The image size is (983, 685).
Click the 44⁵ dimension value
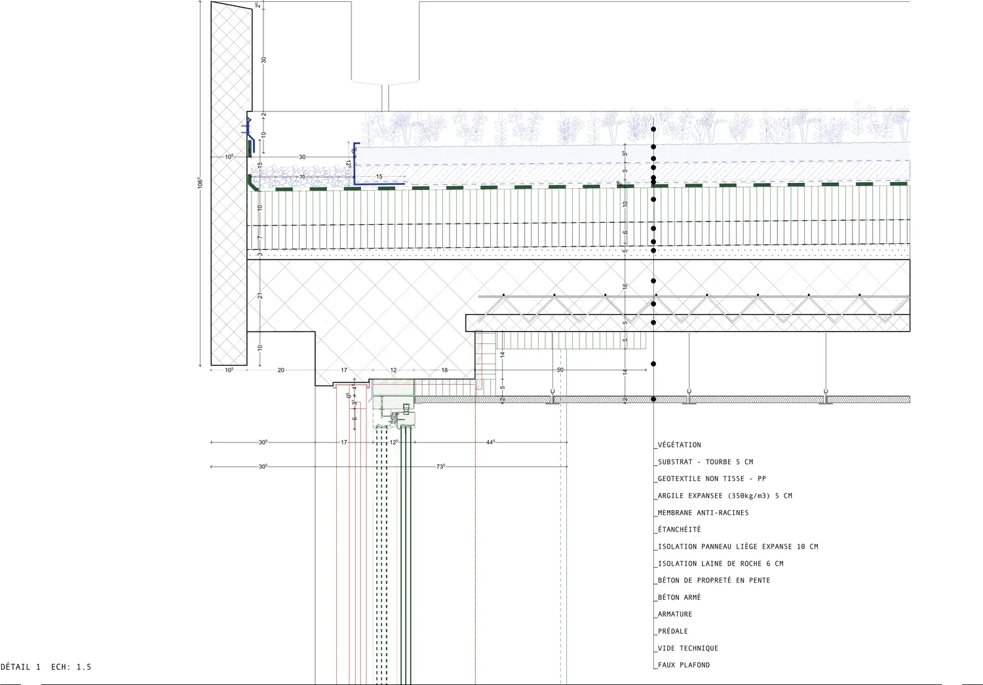pyautogui.click(x=490, y=442)
